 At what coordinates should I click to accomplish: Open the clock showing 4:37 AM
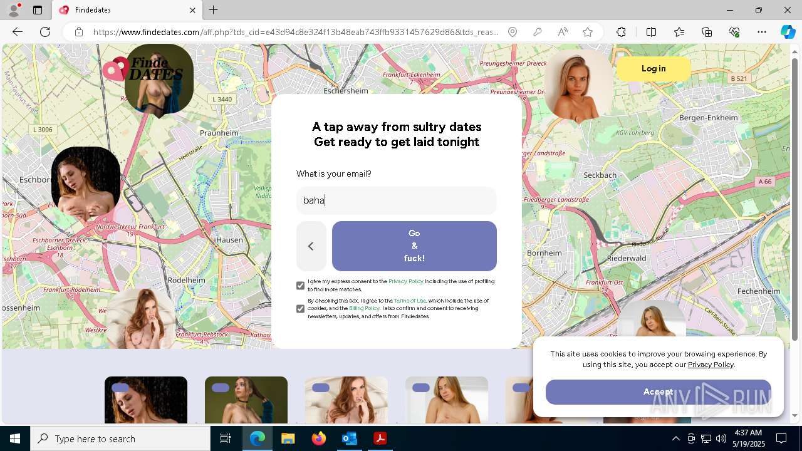(x=748, y=438)
